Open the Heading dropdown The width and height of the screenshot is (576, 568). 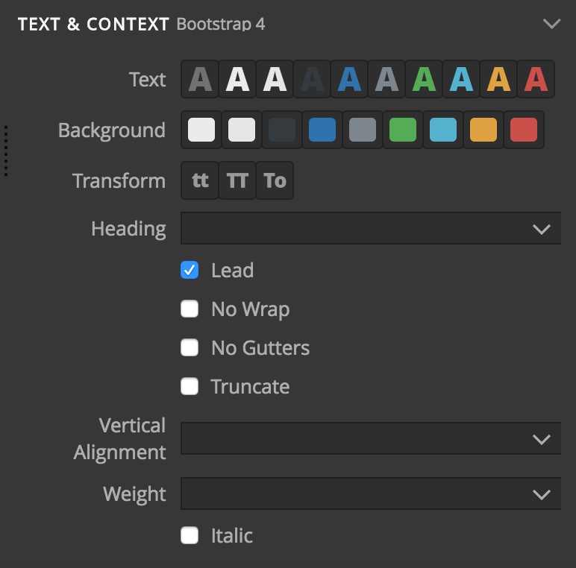point(371,228)
